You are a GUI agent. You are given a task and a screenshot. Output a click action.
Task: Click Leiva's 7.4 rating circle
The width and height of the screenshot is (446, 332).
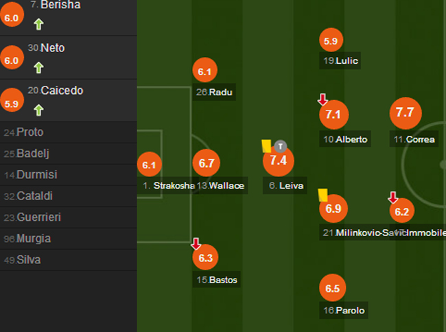click(278, 161)
